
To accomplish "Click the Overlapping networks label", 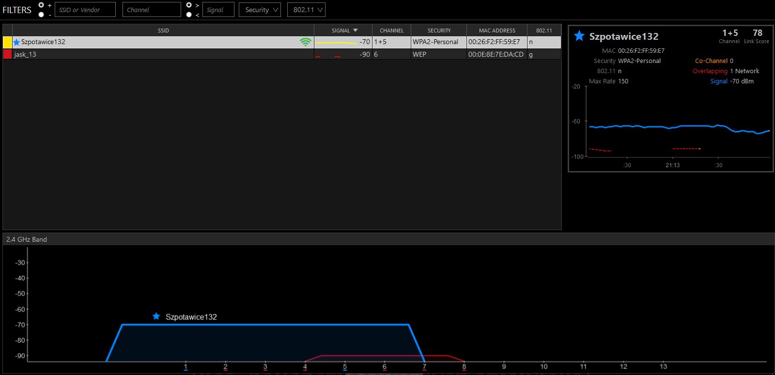I will (710, 71).
